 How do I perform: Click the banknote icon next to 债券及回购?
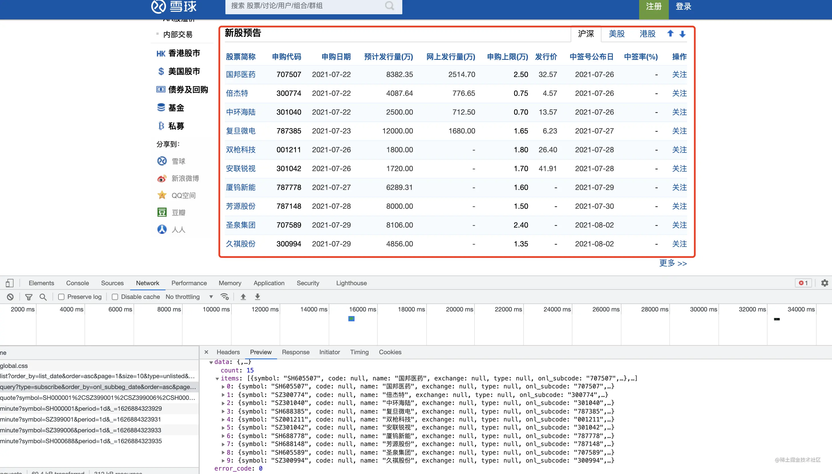pos(161,89)
